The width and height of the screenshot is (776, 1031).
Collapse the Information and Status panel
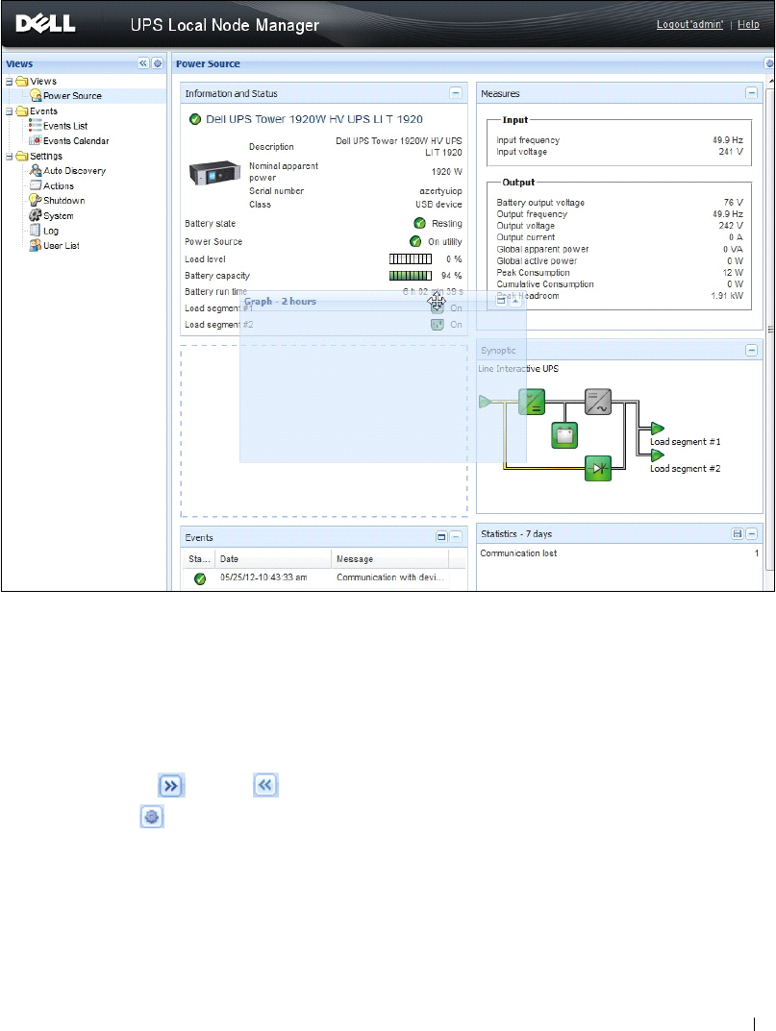point(456,93)
